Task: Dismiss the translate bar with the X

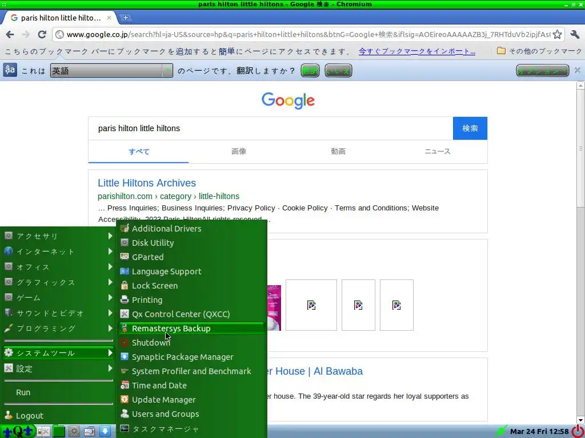Action: point(577,70)
